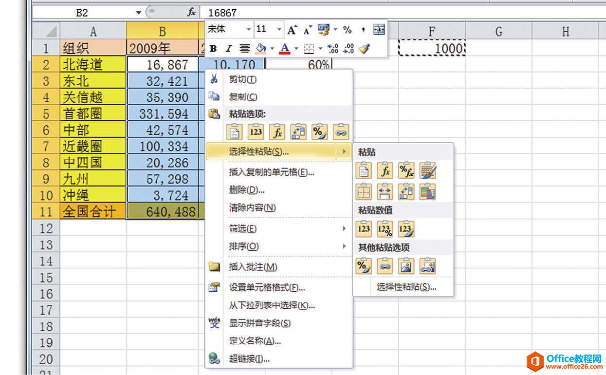Click the 123 values icon under 粘贴选项
The image size is (606, 375).
point(256,132)
